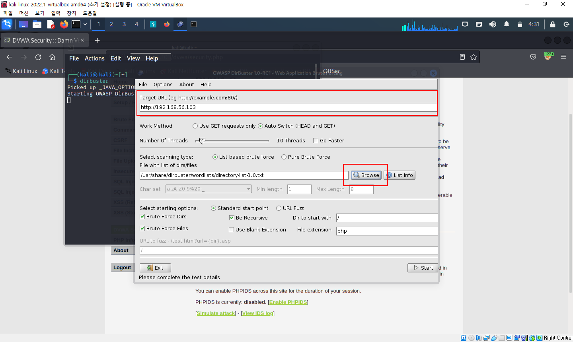Open the Char set dropdown

pos(209,189)
